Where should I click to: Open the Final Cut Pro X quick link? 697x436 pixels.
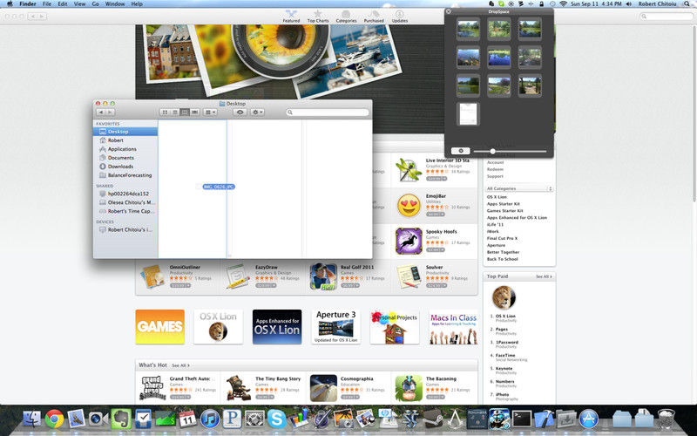tap(503, 238)
